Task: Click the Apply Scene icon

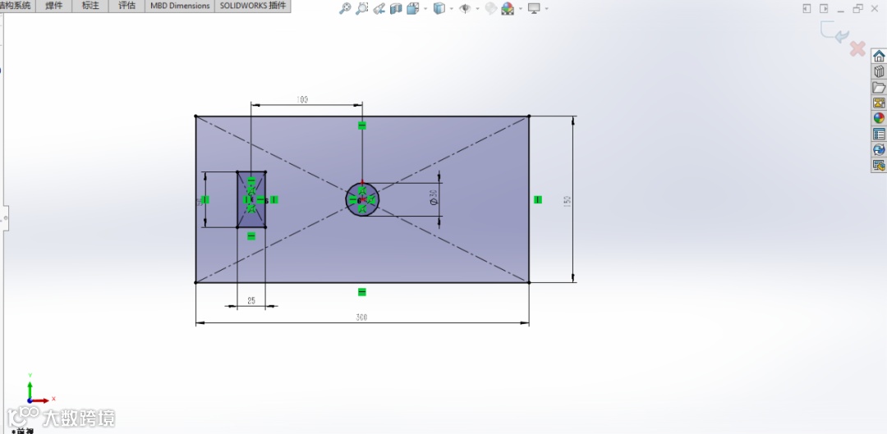Action: point(508,8)
